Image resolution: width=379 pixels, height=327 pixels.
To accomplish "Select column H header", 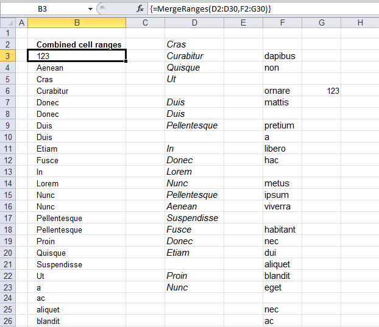I will point(360,23).
